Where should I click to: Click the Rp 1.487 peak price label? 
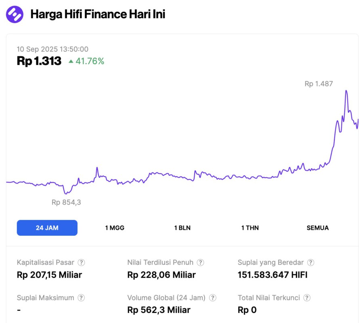point(319,84)
